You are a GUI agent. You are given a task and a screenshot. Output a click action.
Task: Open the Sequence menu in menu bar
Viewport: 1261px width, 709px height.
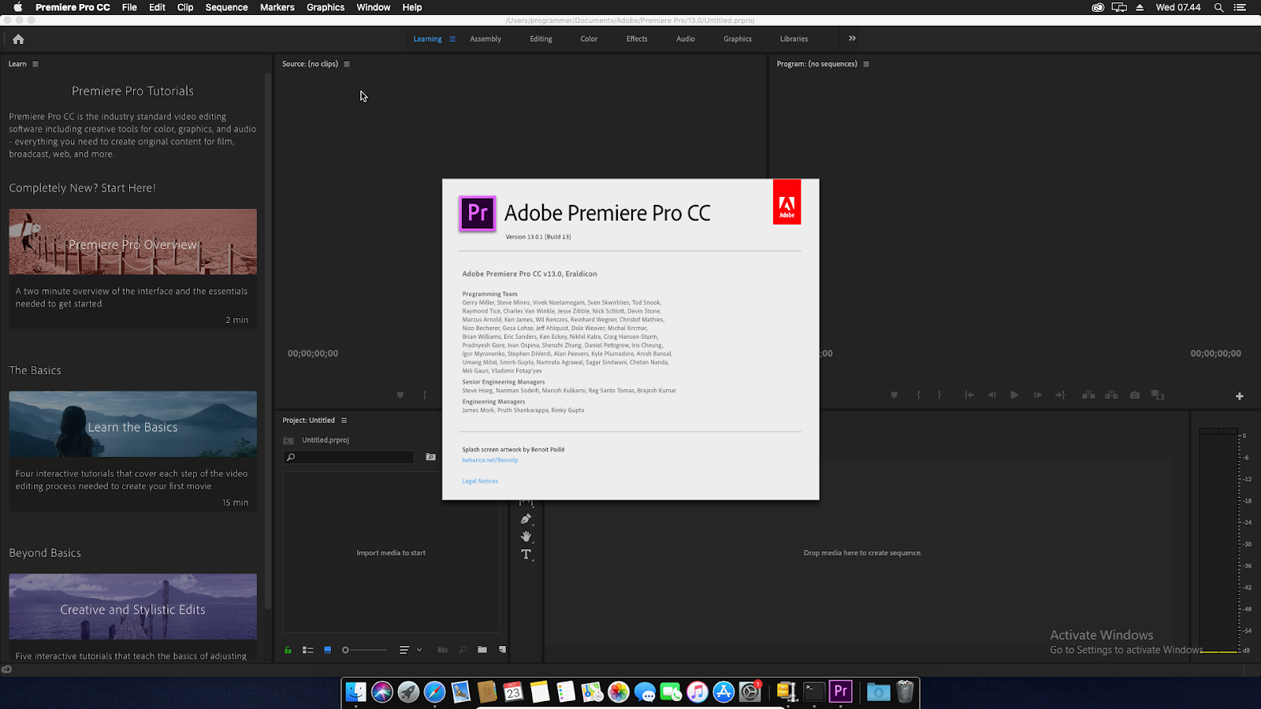point(226,7)
